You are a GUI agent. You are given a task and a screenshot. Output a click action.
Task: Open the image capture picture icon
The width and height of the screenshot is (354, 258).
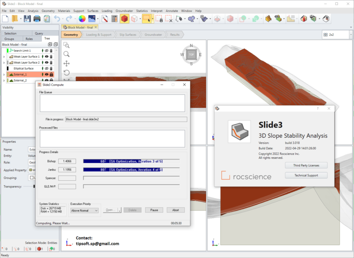92,19
